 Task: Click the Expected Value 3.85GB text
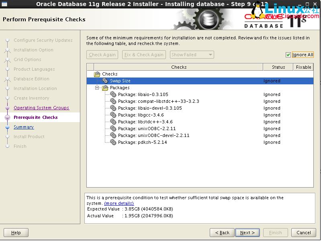(x=130, y=209)
